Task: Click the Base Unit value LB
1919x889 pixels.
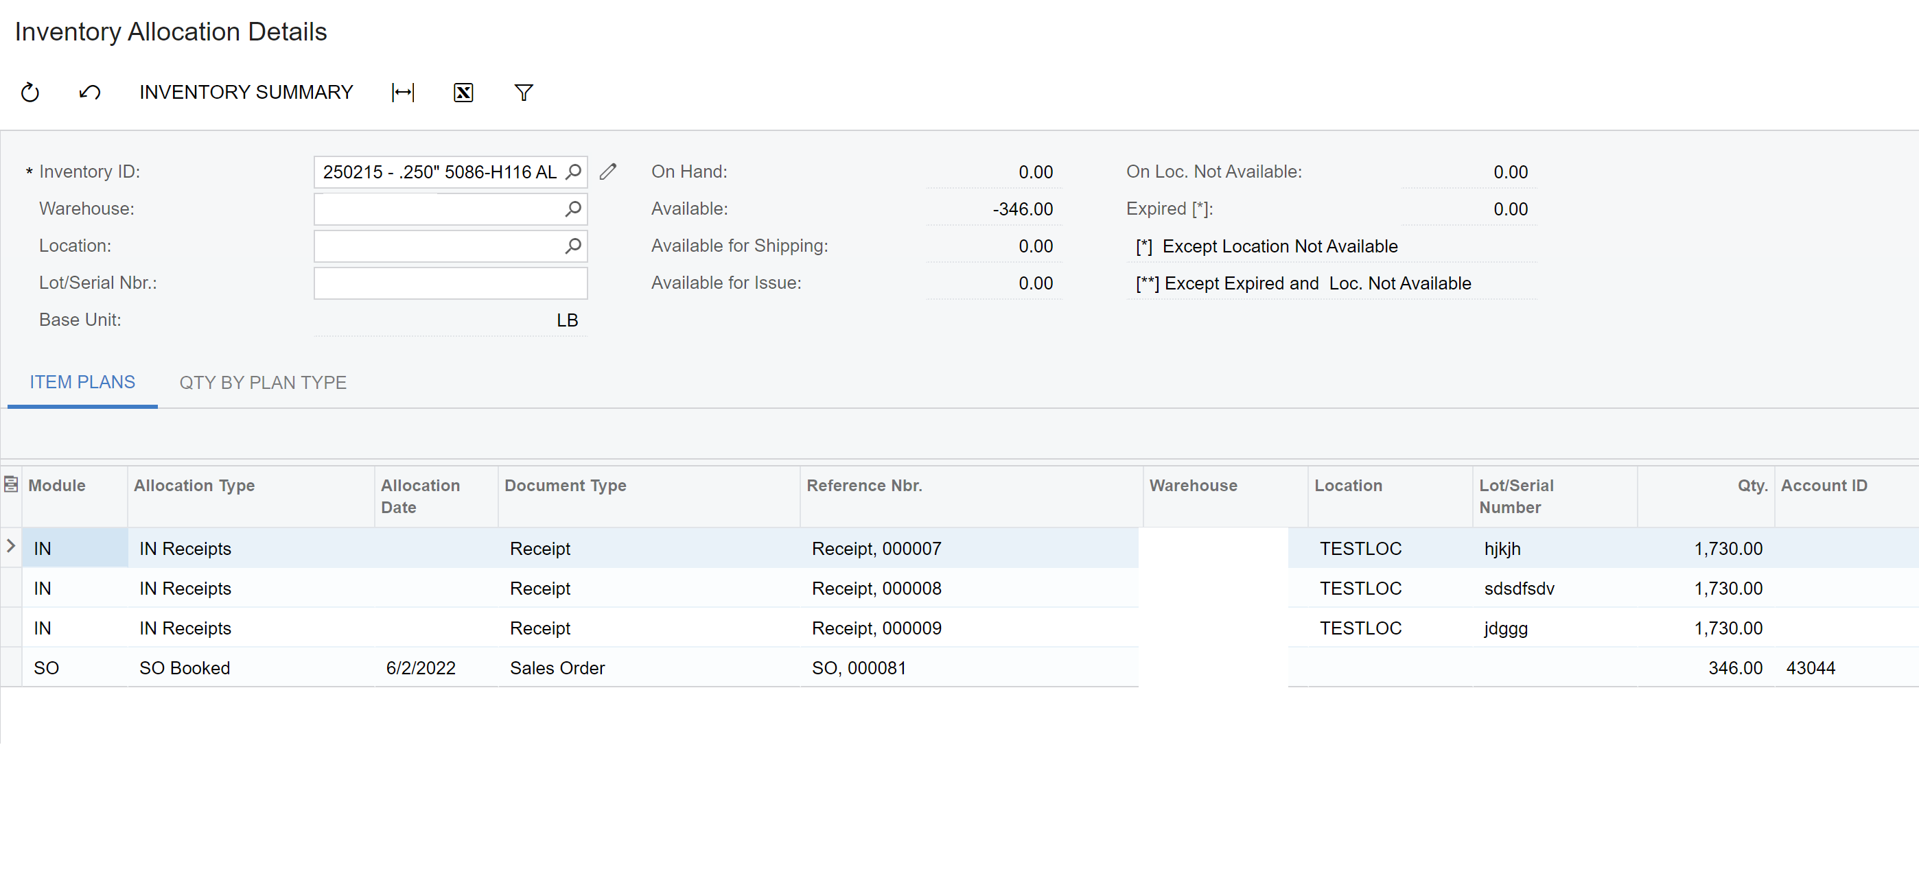Action: coord(567,321)
